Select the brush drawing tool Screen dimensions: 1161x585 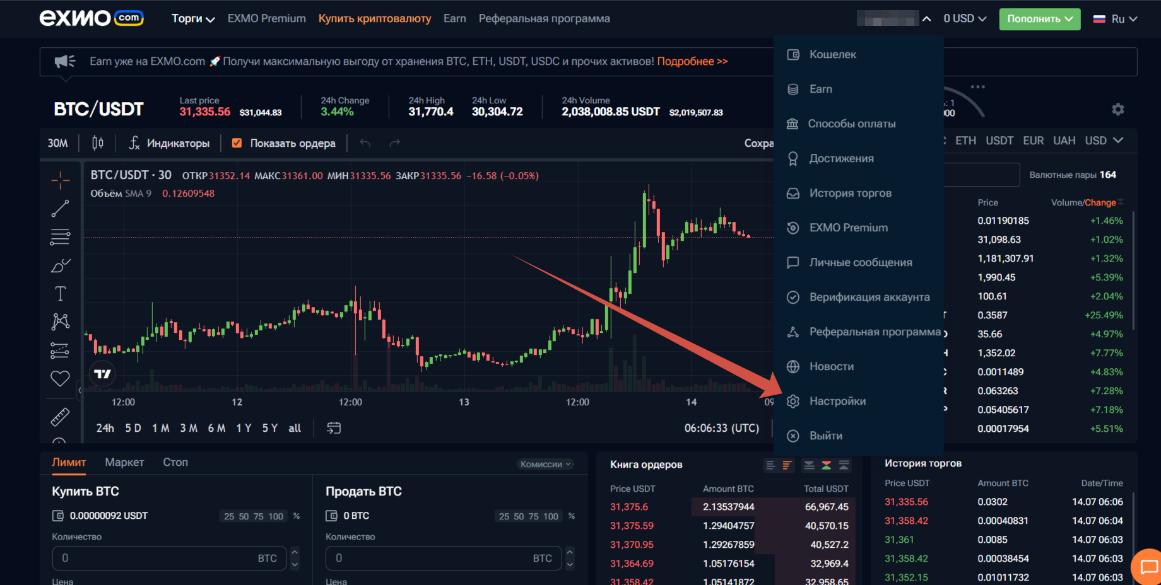click(x=61, y=265)
